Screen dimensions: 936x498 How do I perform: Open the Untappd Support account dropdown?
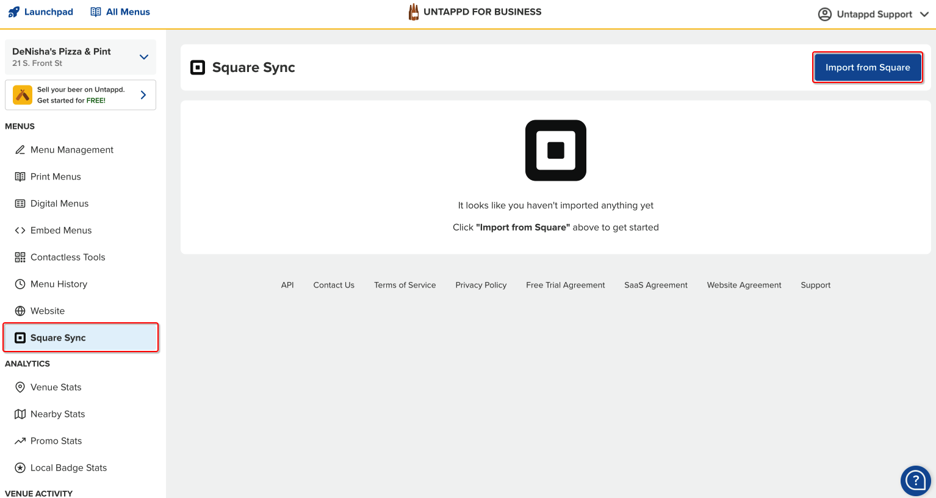[873, 14]
